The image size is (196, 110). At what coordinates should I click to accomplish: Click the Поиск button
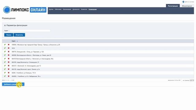point(9,35)
